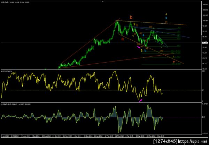Click the 0.00 level on the OsMA scale
This screenshot has width=209, height=145.
(x=203, y=117)
